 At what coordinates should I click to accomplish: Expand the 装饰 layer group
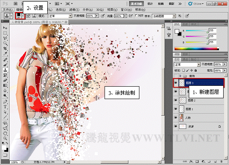coord(180,76)
